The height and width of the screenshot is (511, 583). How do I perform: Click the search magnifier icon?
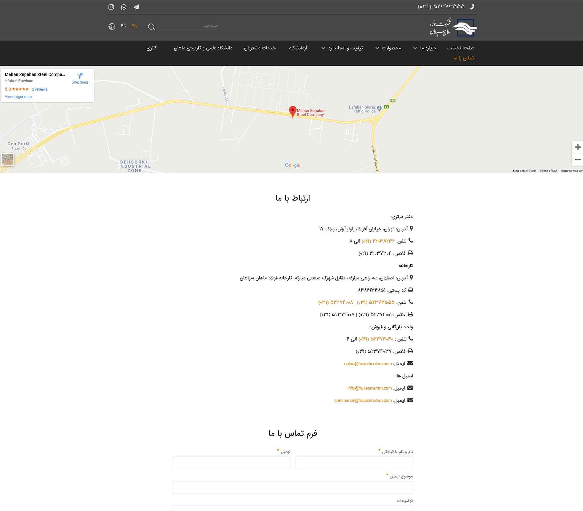point(151,27)
